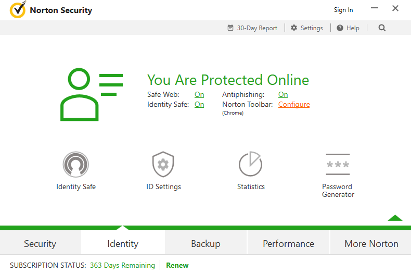Click Sign In at the top
The image size is (411, 274).
(x=343, y=10)
